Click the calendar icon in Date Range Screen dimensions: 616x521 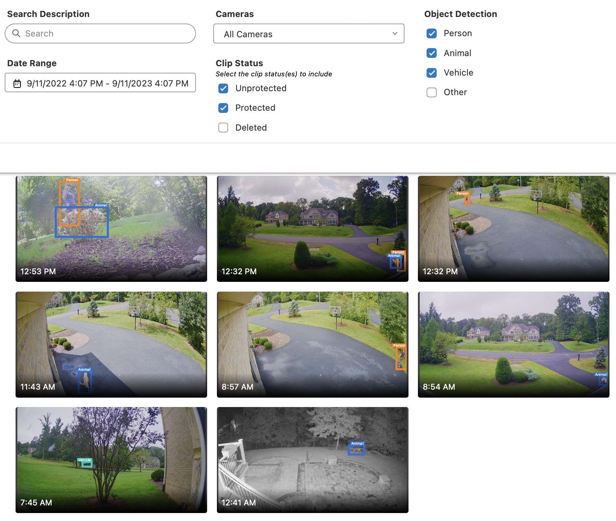click(x=16, y=83)
